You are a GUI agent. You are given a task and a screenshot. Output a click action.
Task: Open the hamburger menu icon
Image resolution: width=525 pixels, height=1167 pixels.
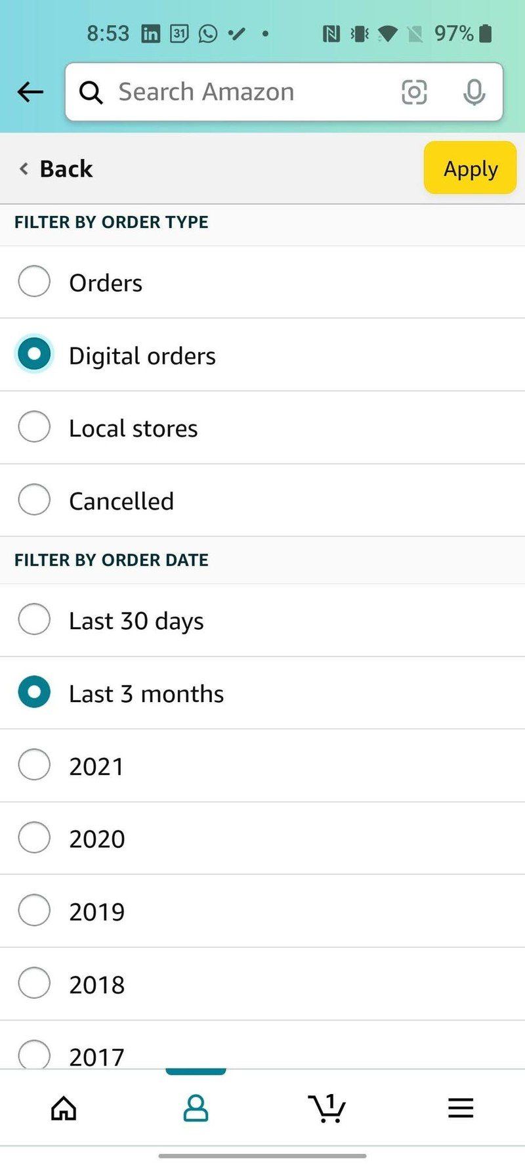coord(461,1108)
